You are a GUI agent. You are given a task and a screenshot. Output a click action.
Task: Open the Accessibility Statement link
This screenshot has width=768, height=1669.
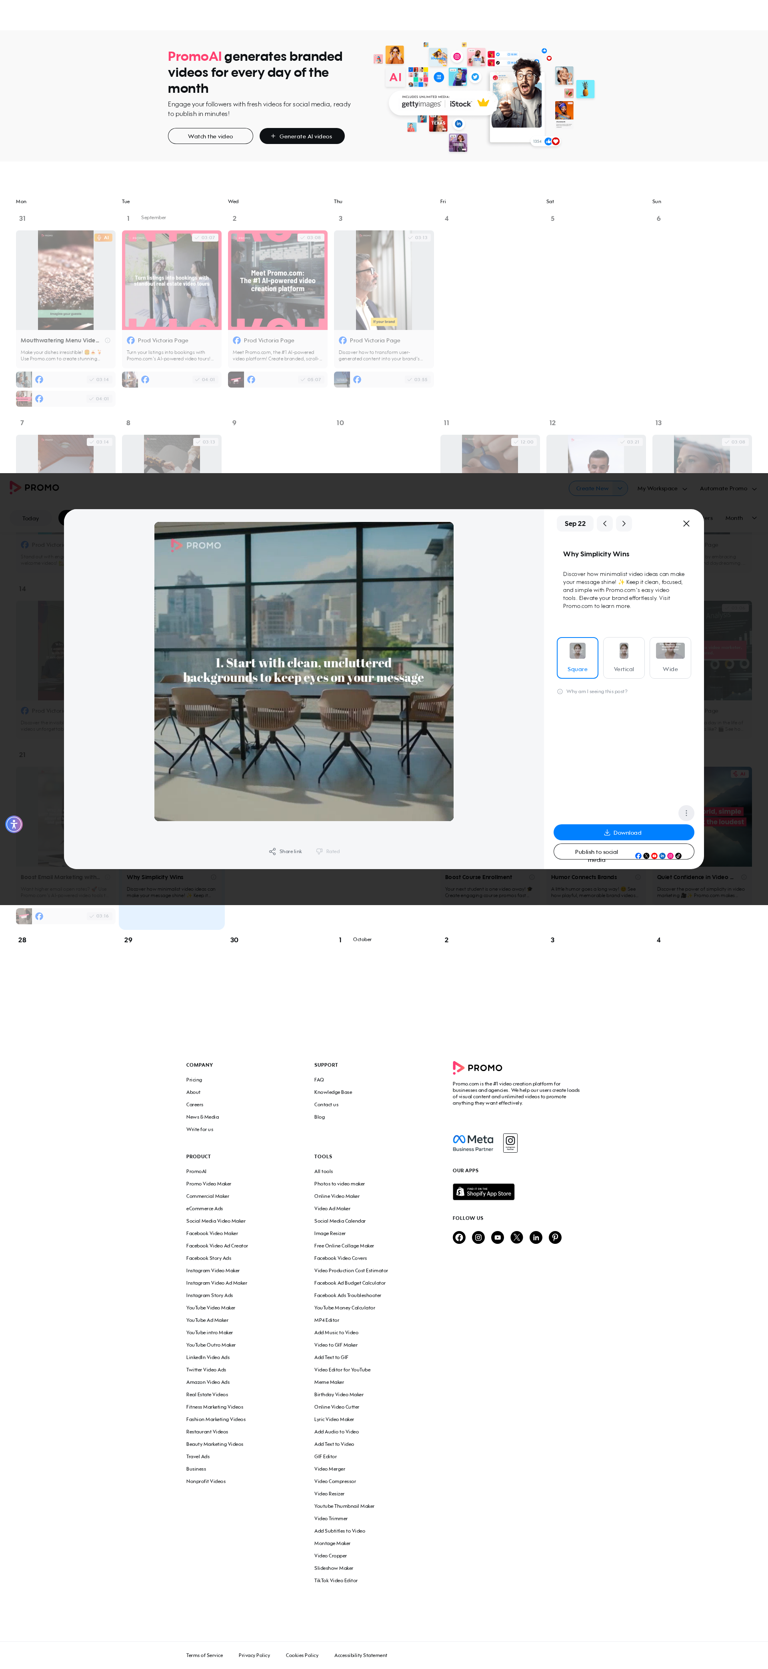click(x=360, y=1655)
